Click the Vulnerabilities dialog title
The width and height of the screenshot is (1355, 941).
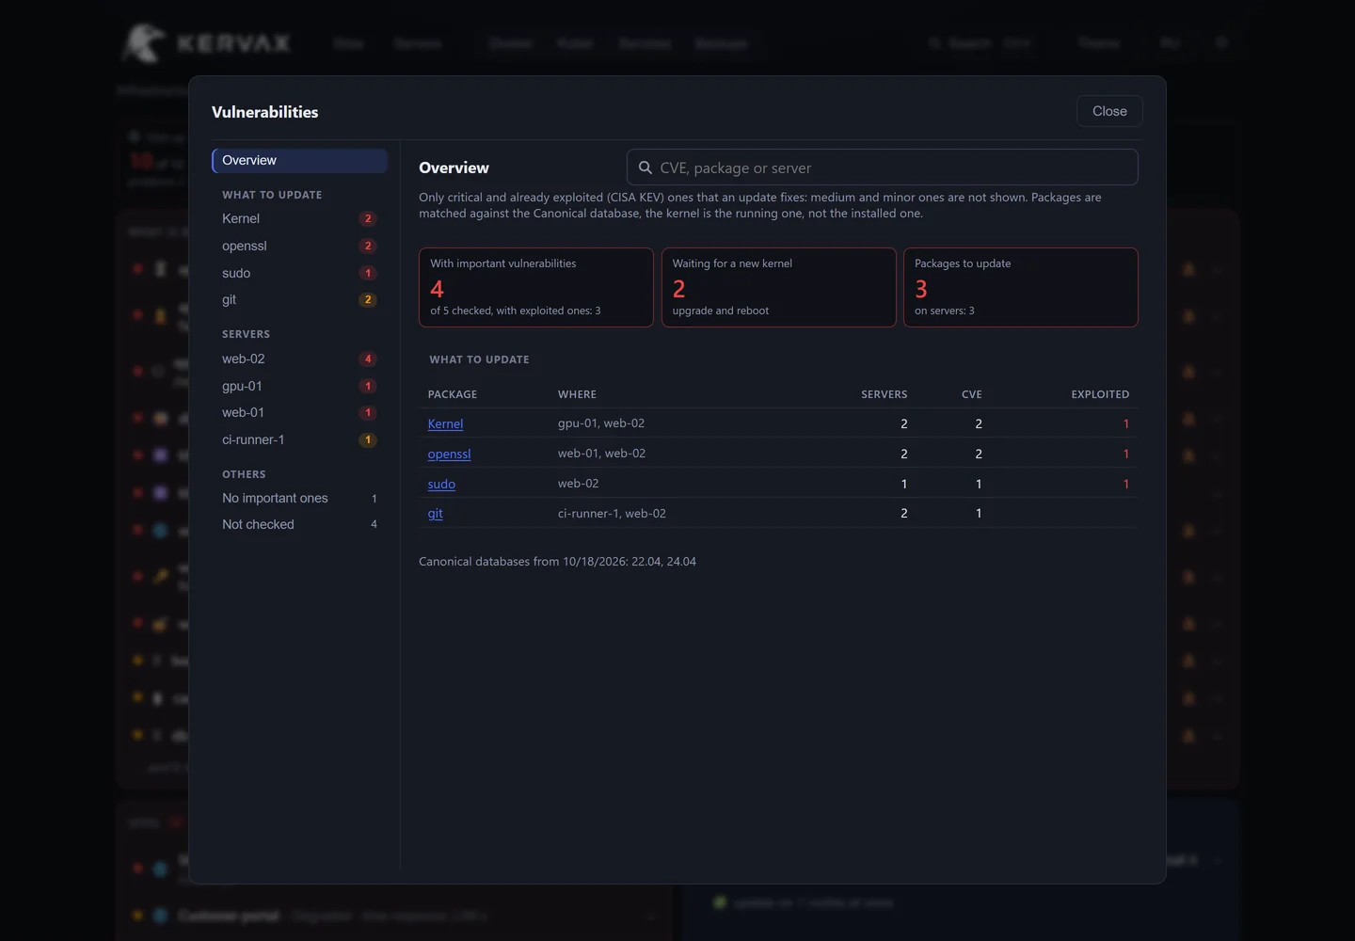point(265,112)
